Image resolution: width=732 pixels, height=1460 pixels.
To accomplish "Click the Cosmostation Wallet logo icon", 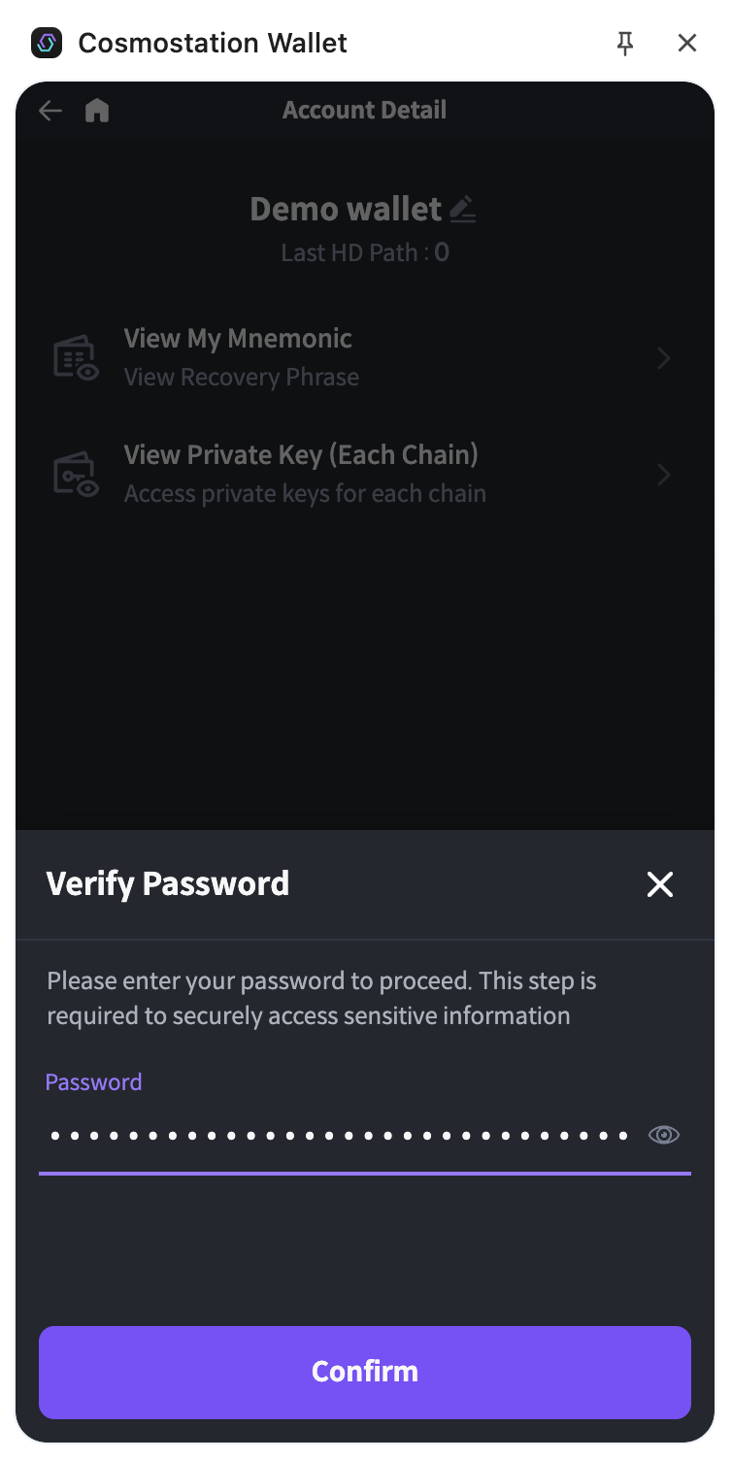I will (x=47, y=43).
